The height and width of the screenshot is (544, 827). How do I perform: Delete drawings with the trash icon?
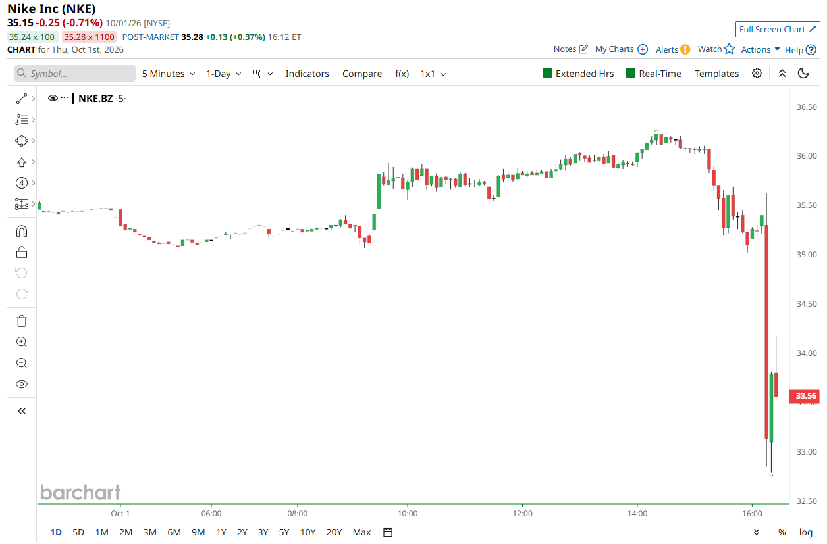(22, 321)
